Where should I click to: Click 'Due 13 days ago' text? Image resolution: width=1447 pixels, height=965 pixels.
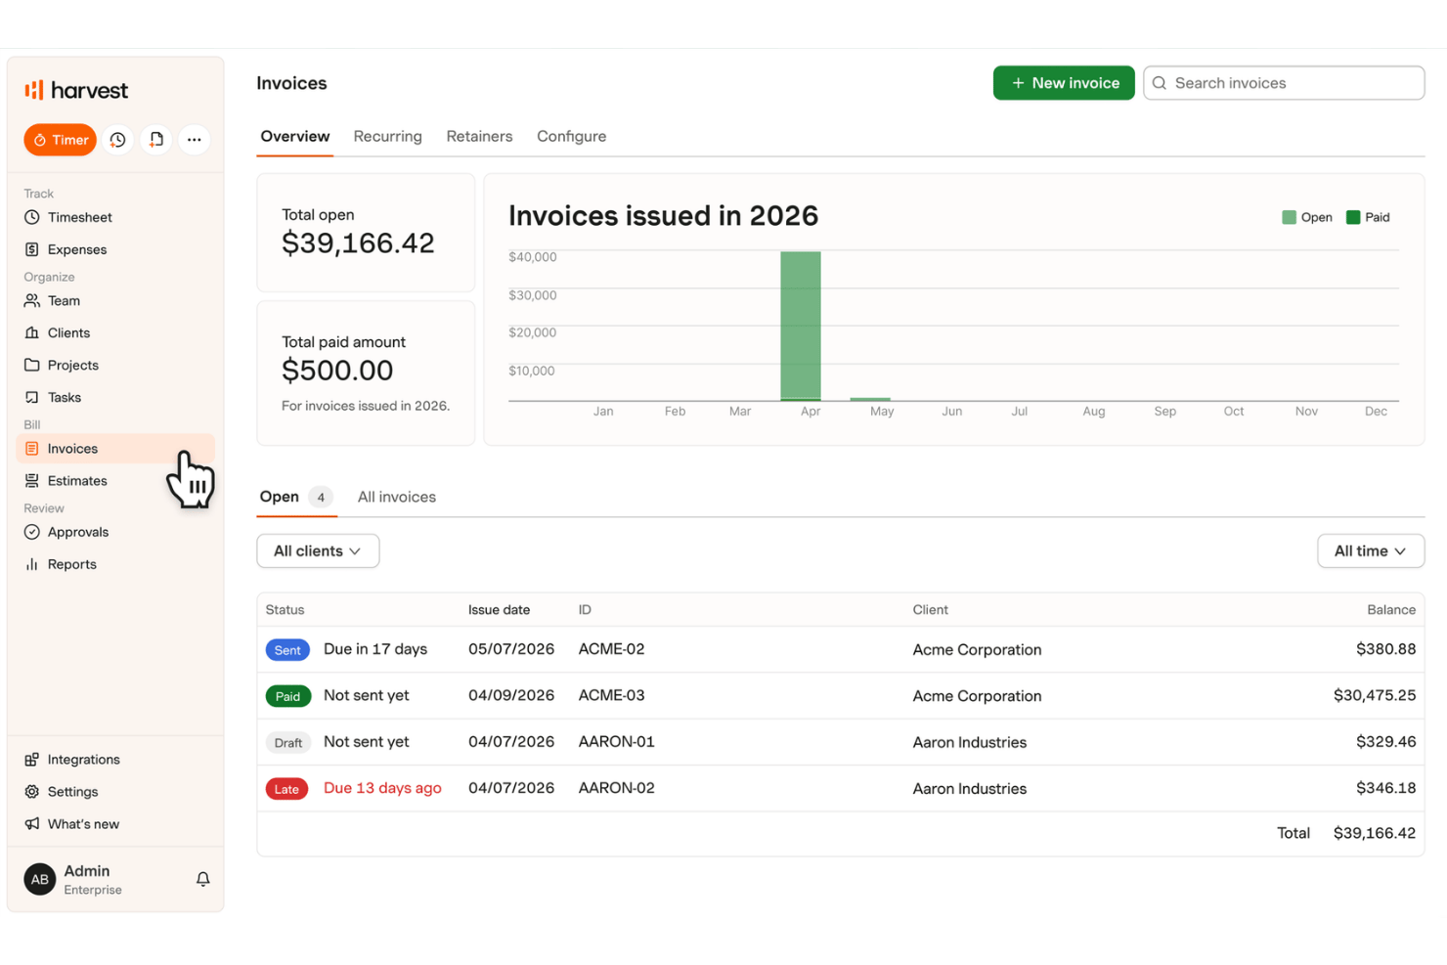pos(382,788)
